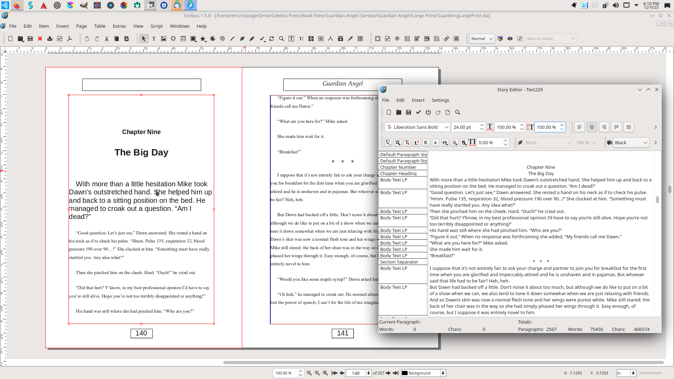Click Update Text Frame and Exit checkmark
The height and width of the screenshot is (379, 674).
click(418, 112)
